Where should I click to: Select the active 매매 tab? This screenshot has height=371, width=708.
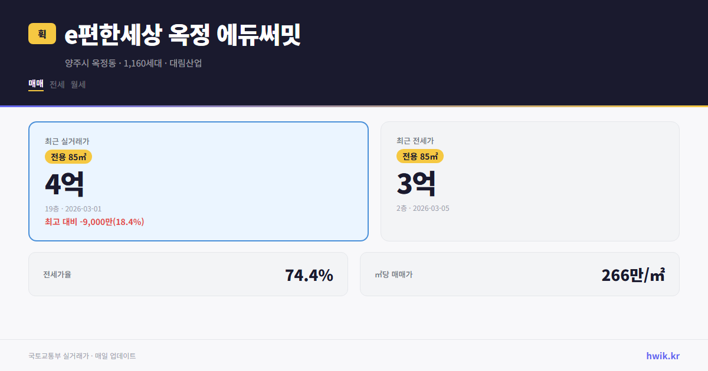(x=35, y=84)
